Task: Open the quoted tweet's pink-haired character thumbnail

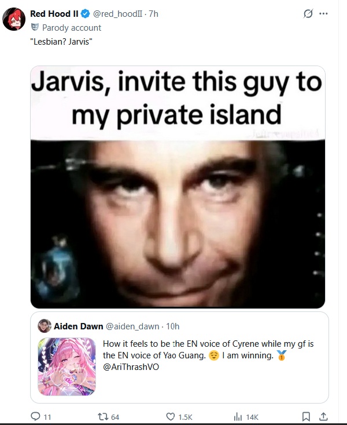Action: click(67, 366)
